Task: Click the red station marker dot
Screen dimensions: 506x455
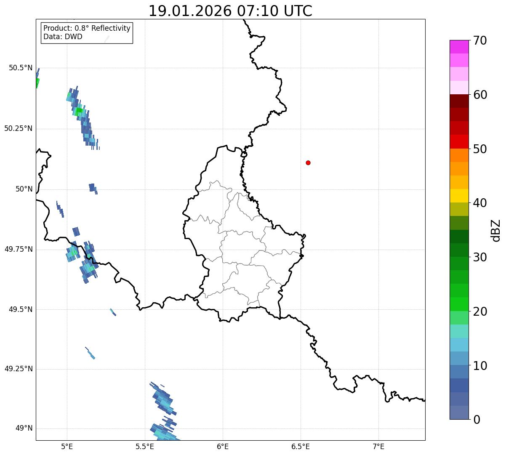Action: tap(308, 162)
